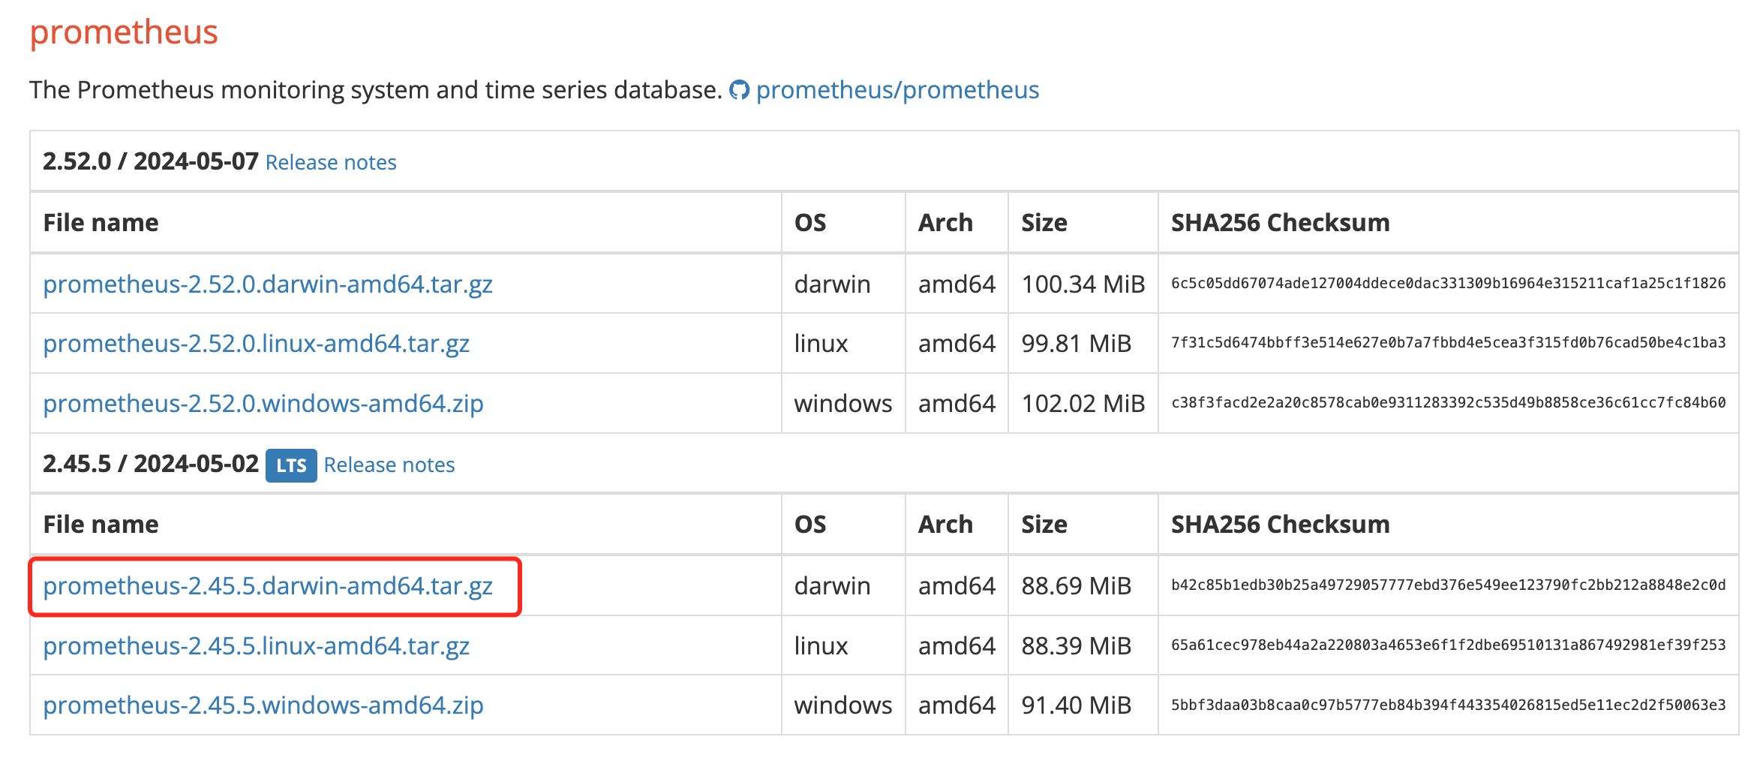The width and height of the screenshot is (1760, 758).
Task: Open Release notes for version 2.52.0
Action: coord(331,162)
